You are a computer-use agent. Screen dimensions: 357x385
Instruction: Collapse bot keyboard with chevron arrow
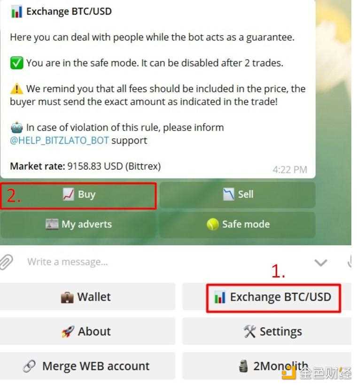tap(321, 262)
